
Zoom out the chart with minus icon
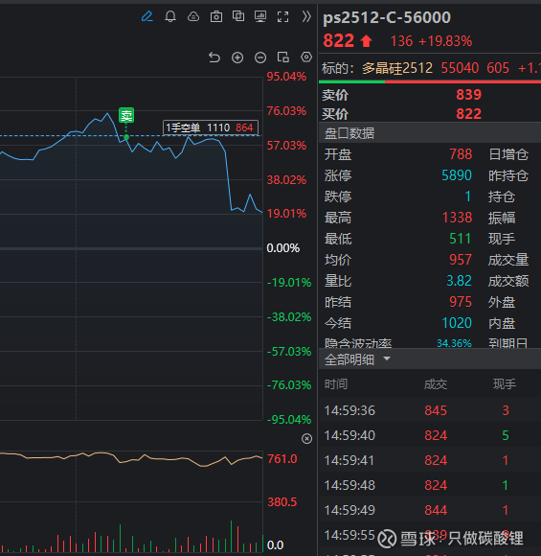[260, 58]
